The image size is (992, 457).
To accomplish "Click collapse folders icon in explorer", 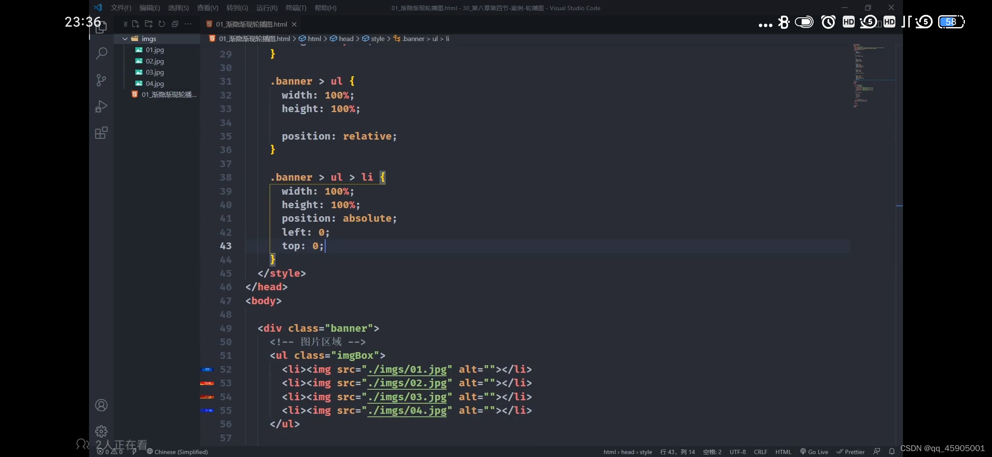I will pyautogui.click(x=175, y=24).
